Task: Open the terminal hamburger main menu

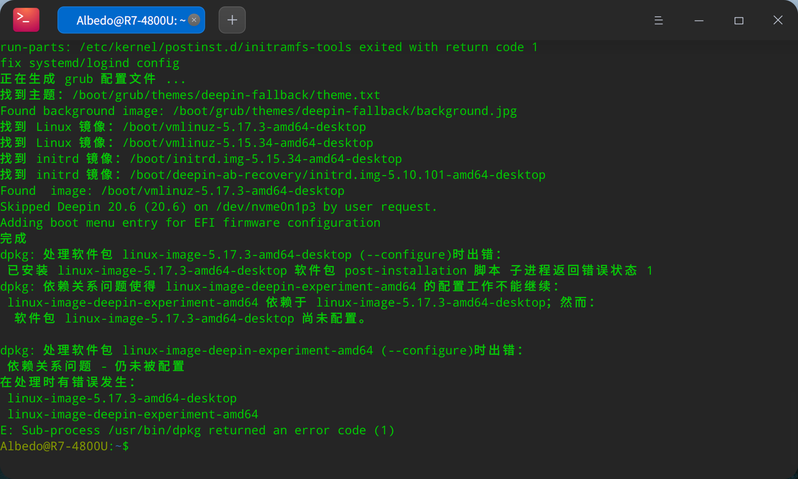Action: point(658,20)
